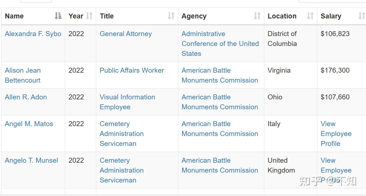The image size is (366, 196).
Task: Open Angel M. Matos employee link
Action: (x=29, y=124)
